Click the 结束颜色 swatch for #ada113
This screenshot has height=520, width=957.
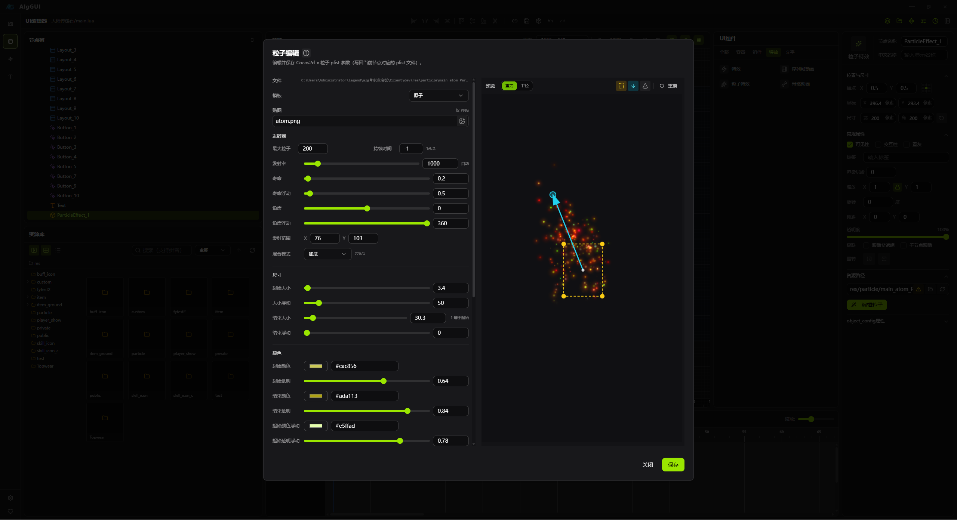tap(316, 396)
